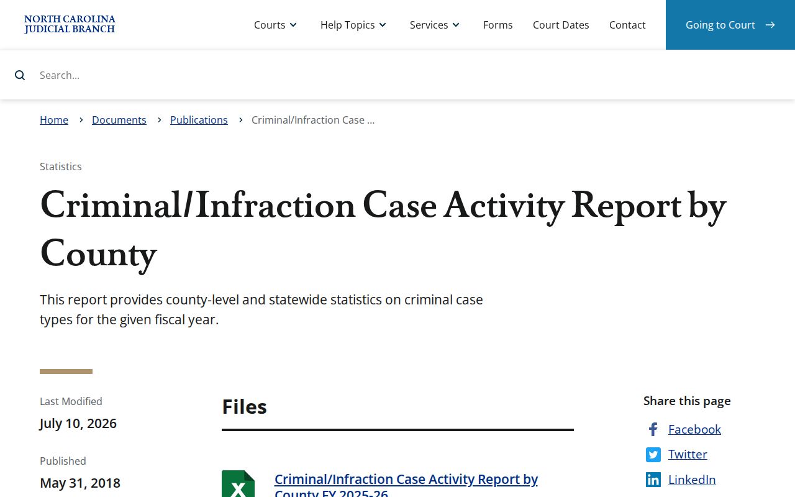Image resolution: width=795 pixels, height=497 pixels.
Task: Go to the Contact page
Action: click(627, 25)
